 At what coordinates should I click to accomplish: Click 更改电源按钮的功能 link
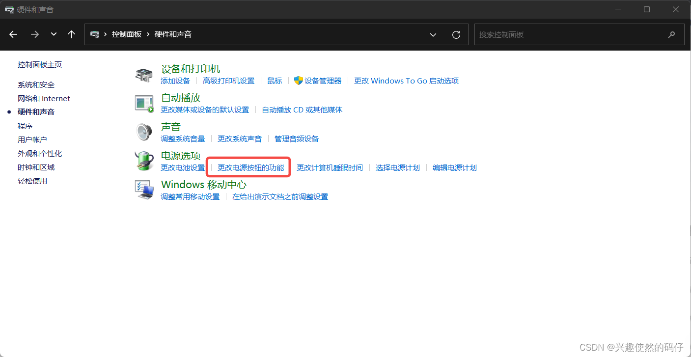click(251, 168)
